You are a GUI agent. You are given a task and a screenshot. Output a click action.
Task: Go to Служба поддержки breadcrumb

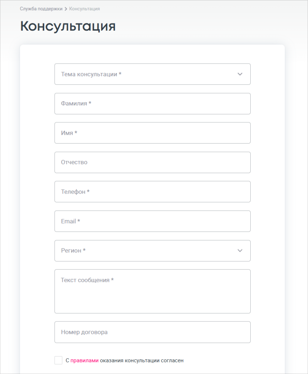point(41,9)
